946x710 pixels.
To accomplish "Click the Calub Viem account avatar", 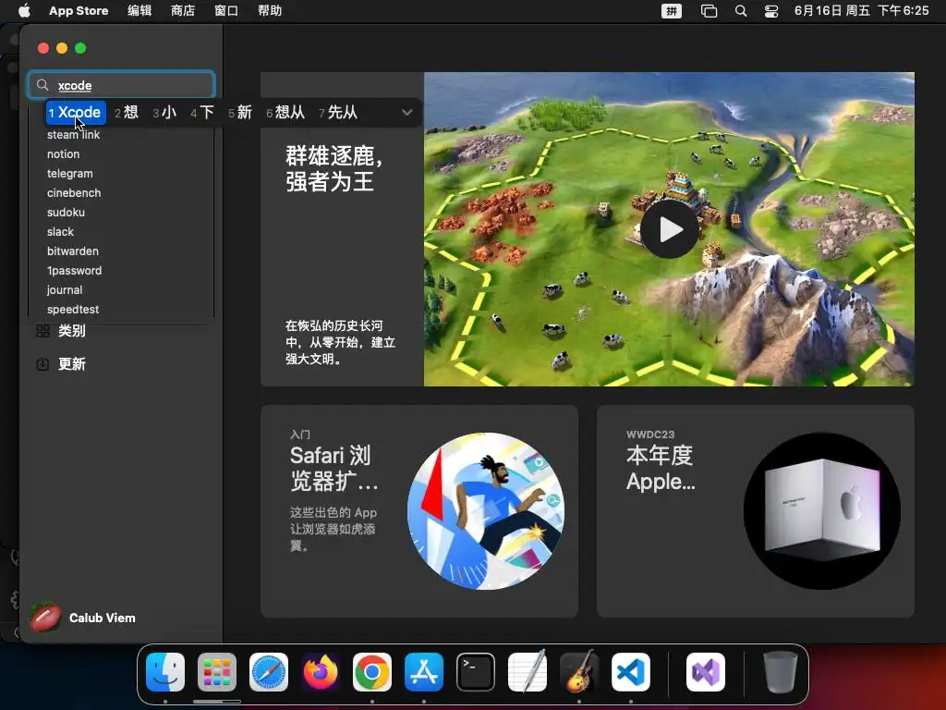I will 45,618.
